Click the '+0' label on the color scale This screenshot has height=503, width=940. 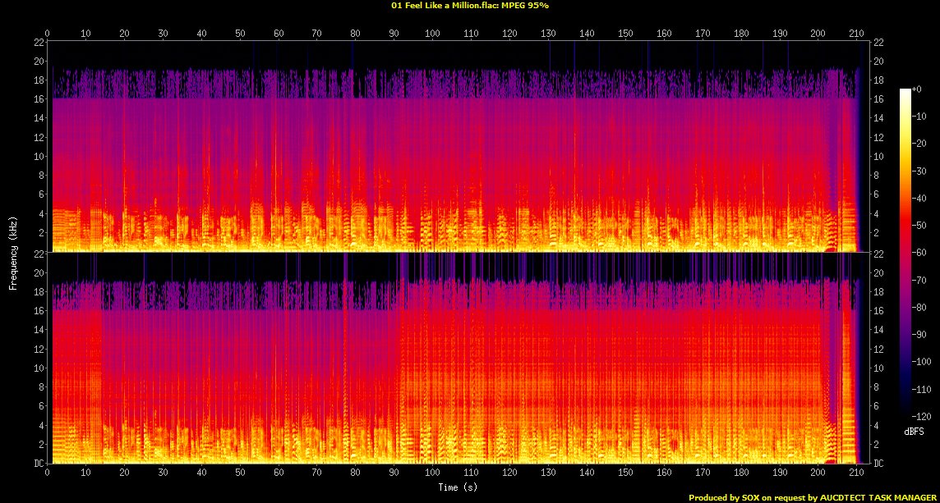tap(919, 89)
